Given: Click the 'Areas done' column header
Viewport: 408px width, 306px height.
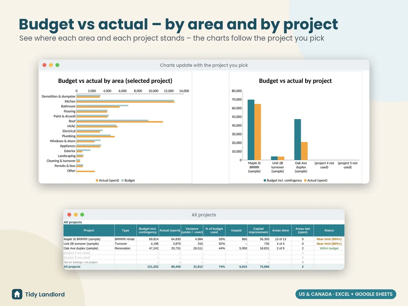Looking at the screenshot, I should click(280, 231).
